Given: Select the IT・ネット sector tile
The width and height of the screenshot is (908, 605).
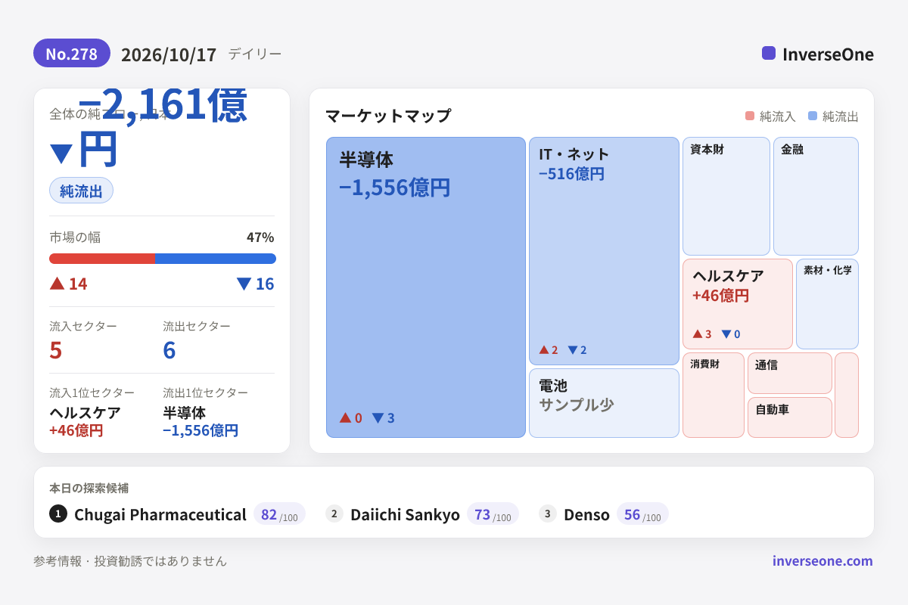Looking at the screenshot, I should click(x=604, y=251).
